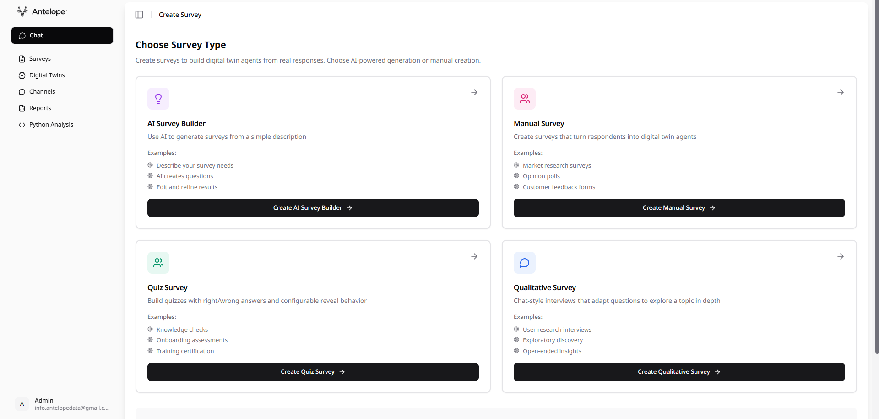The image size is (879, 419).
Task: Open Digital Twins from sidebar
Action: click(x=47, y=75)
